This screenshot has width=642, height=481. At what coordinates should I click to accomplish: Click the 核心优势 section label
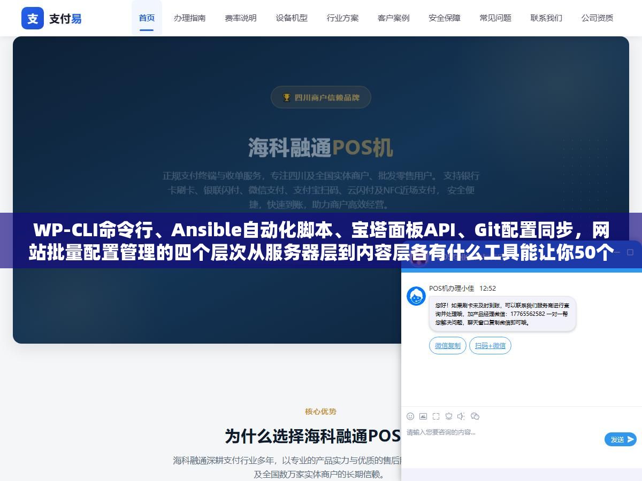pyautogui.click(x=321, y=412)
